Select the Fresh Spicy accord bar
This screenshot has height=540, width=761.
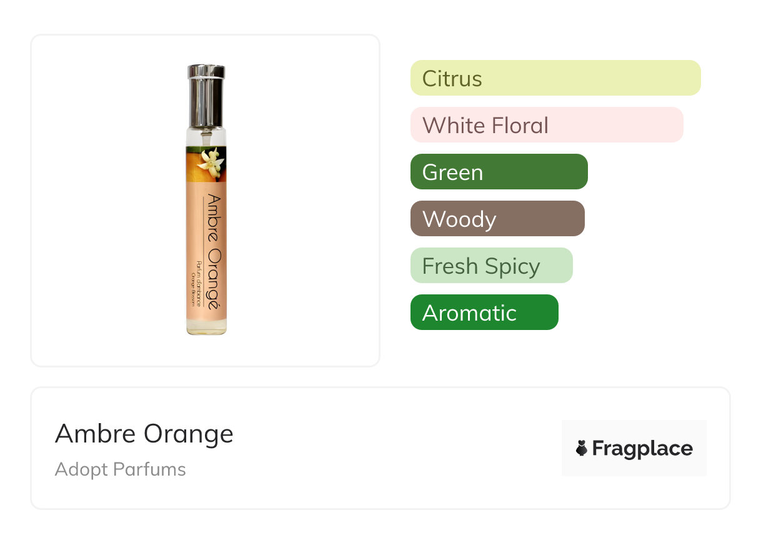click(x=491, y=266)
